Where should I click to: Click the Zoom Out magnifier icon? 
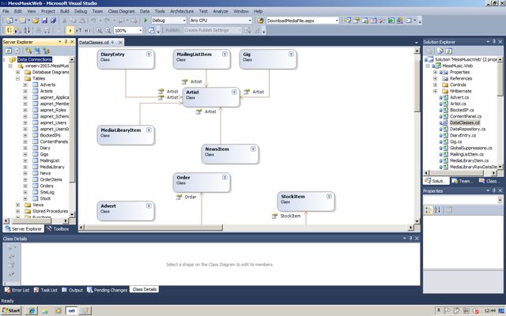pos(108,30)
